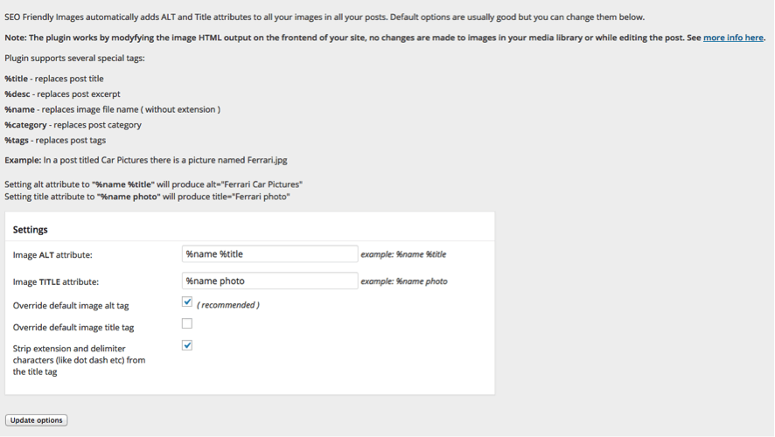
Task: Click the Image TITLE attribute input field
Action: click(x=269, y=281)
